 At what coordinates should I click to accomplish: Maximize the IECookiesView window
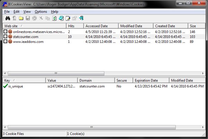[x=188, y=3]
